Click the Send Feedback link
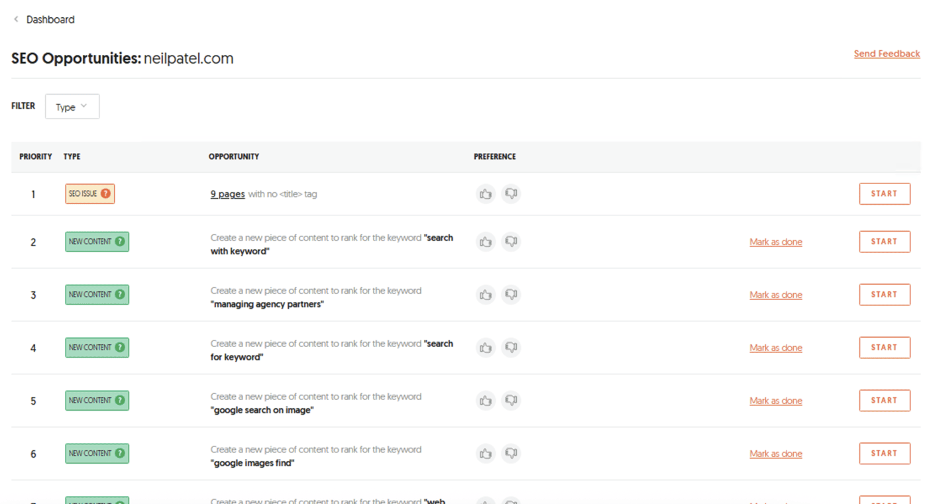931x504 pixels. click(x=887, y=53)
